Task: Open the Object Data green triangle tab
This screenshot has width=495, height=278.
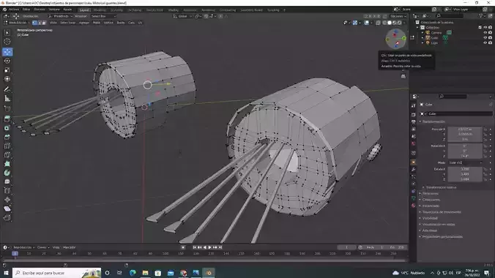Action: [413, 198]
